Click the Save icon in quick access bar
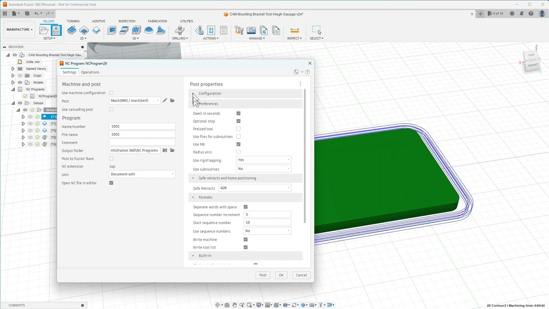This screenshot has width=549, height=309. coord(27,14)
